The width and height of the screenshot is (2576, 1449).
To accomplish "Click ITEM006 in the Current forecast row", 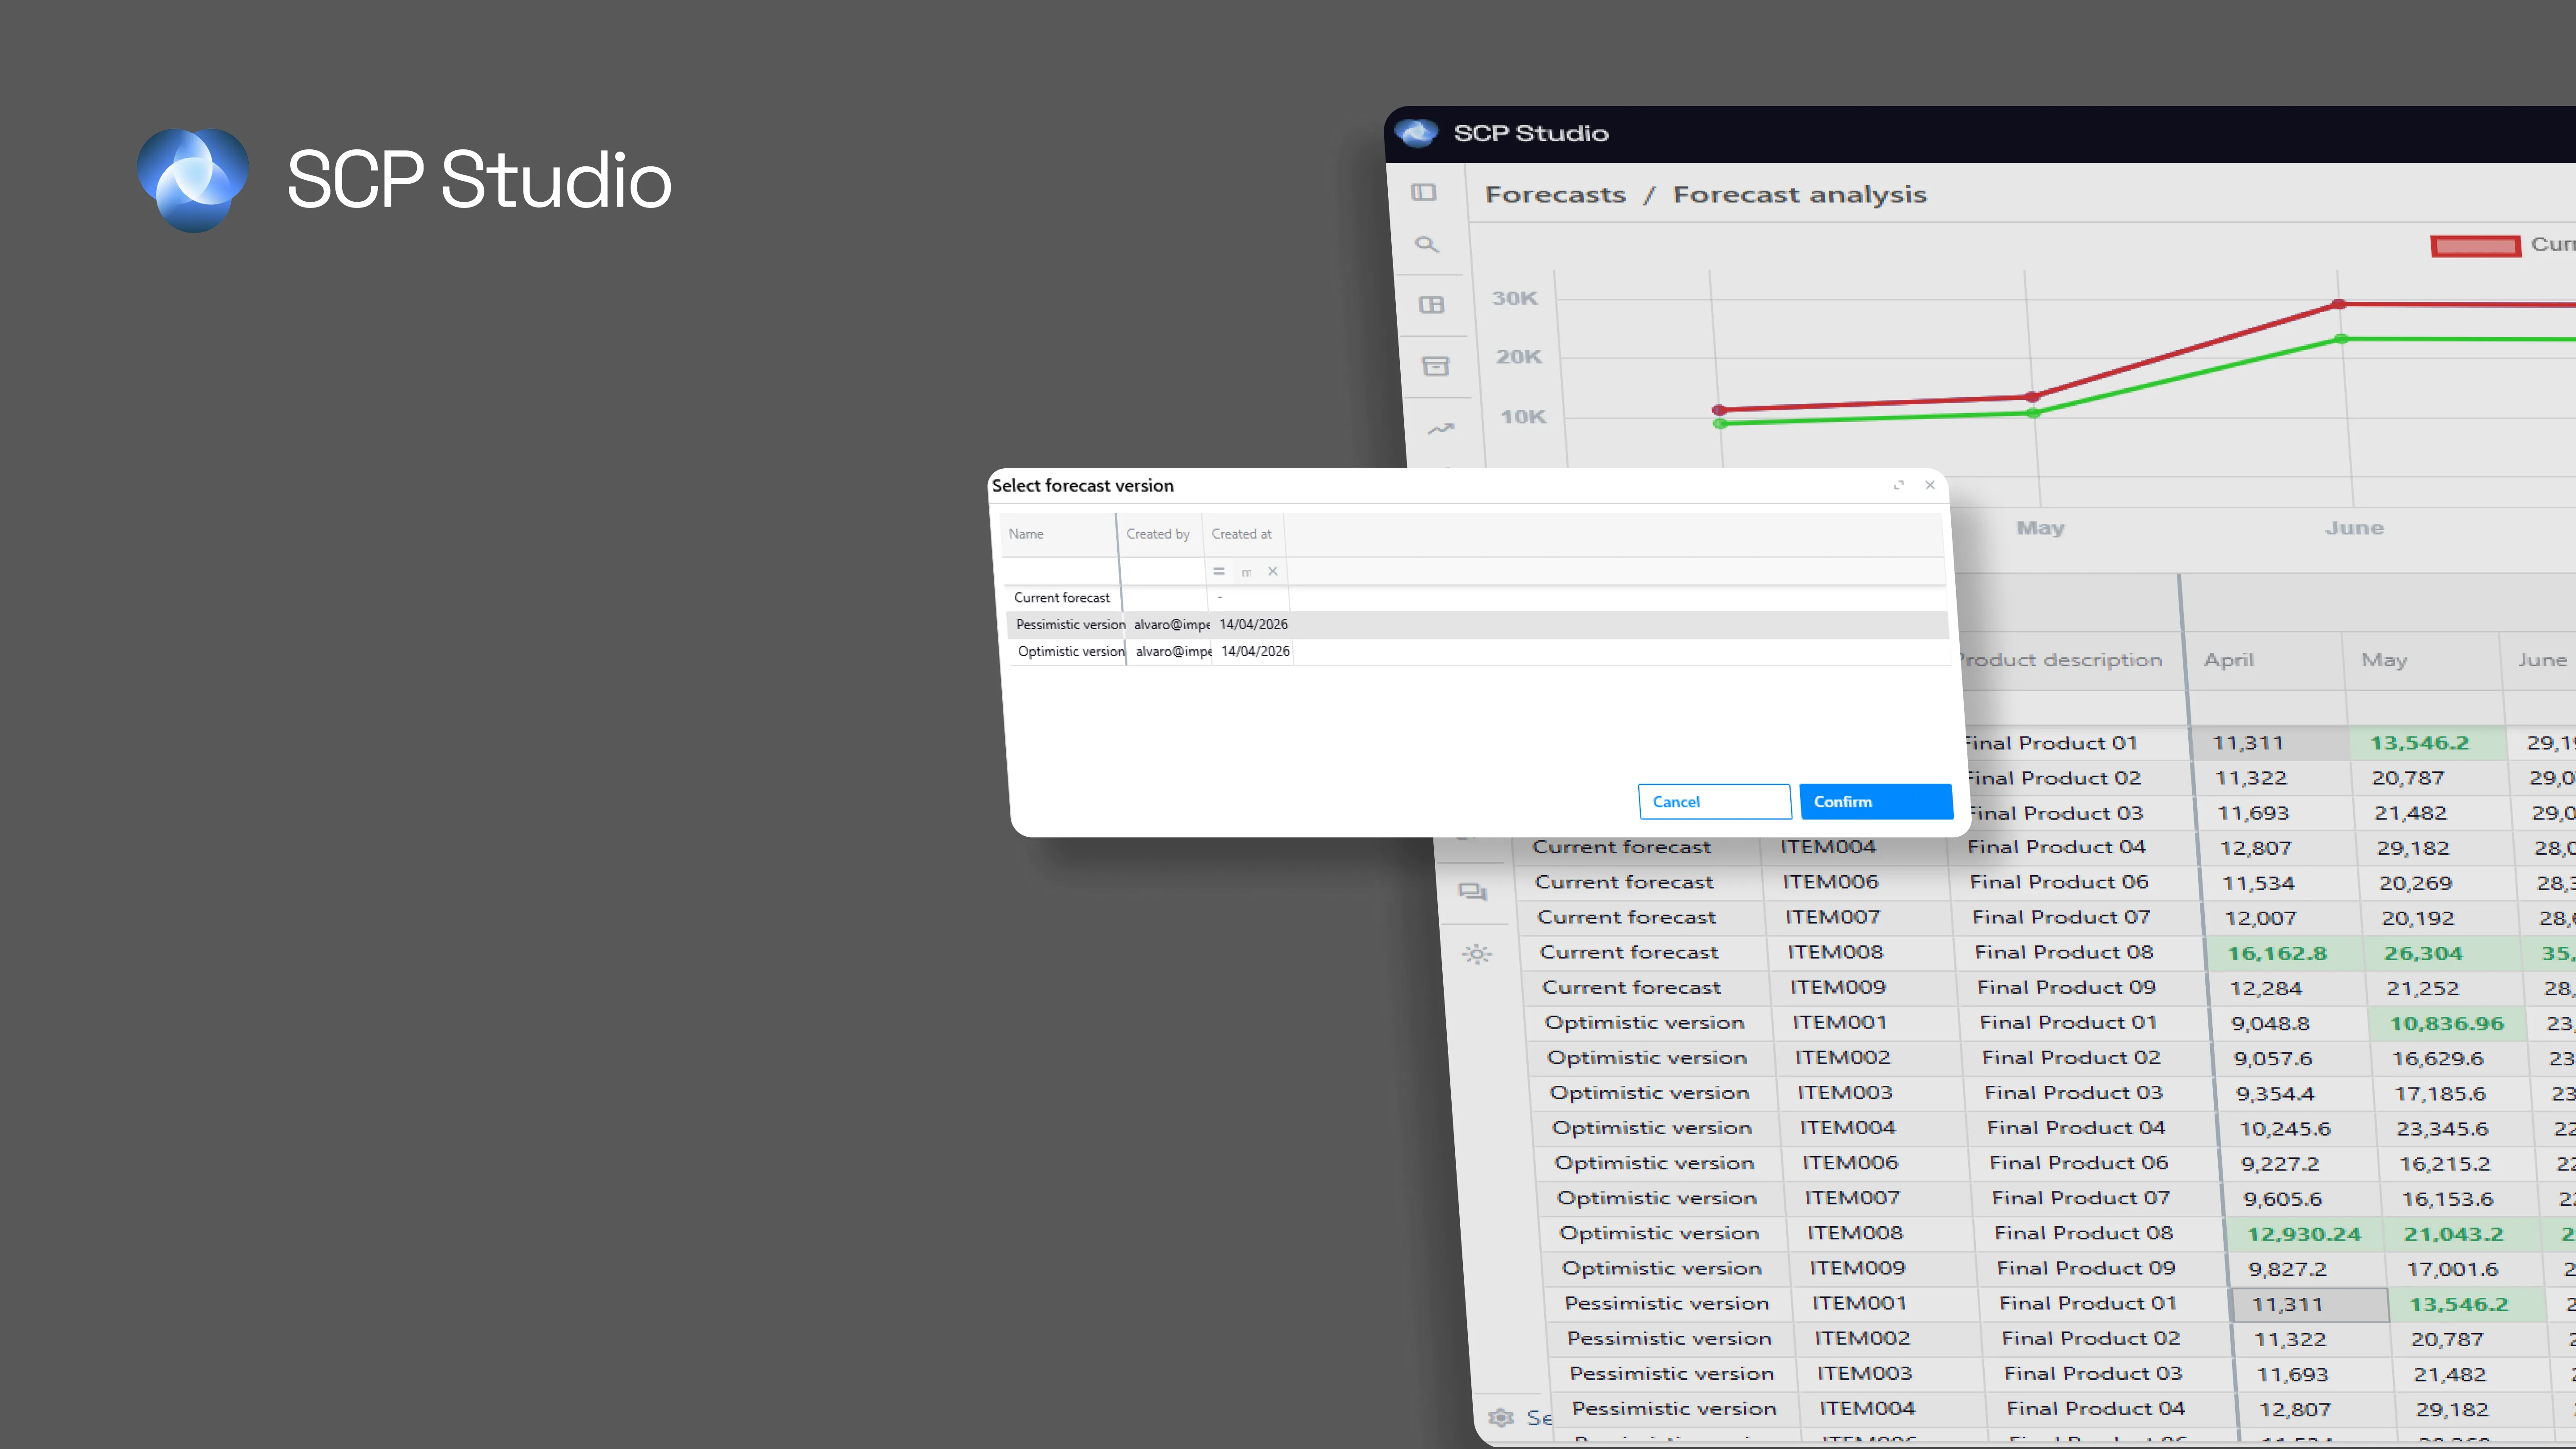I will 1831,882.
